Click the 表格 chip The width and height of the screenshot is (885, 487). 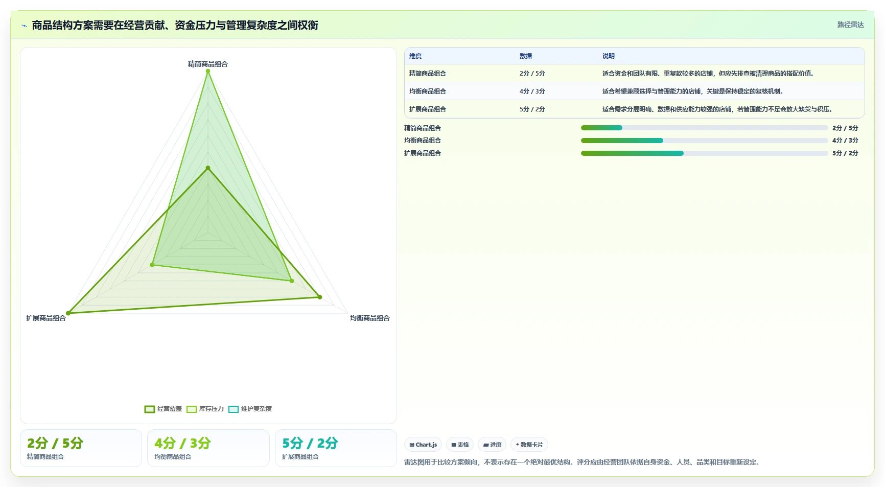click(460, 445)
